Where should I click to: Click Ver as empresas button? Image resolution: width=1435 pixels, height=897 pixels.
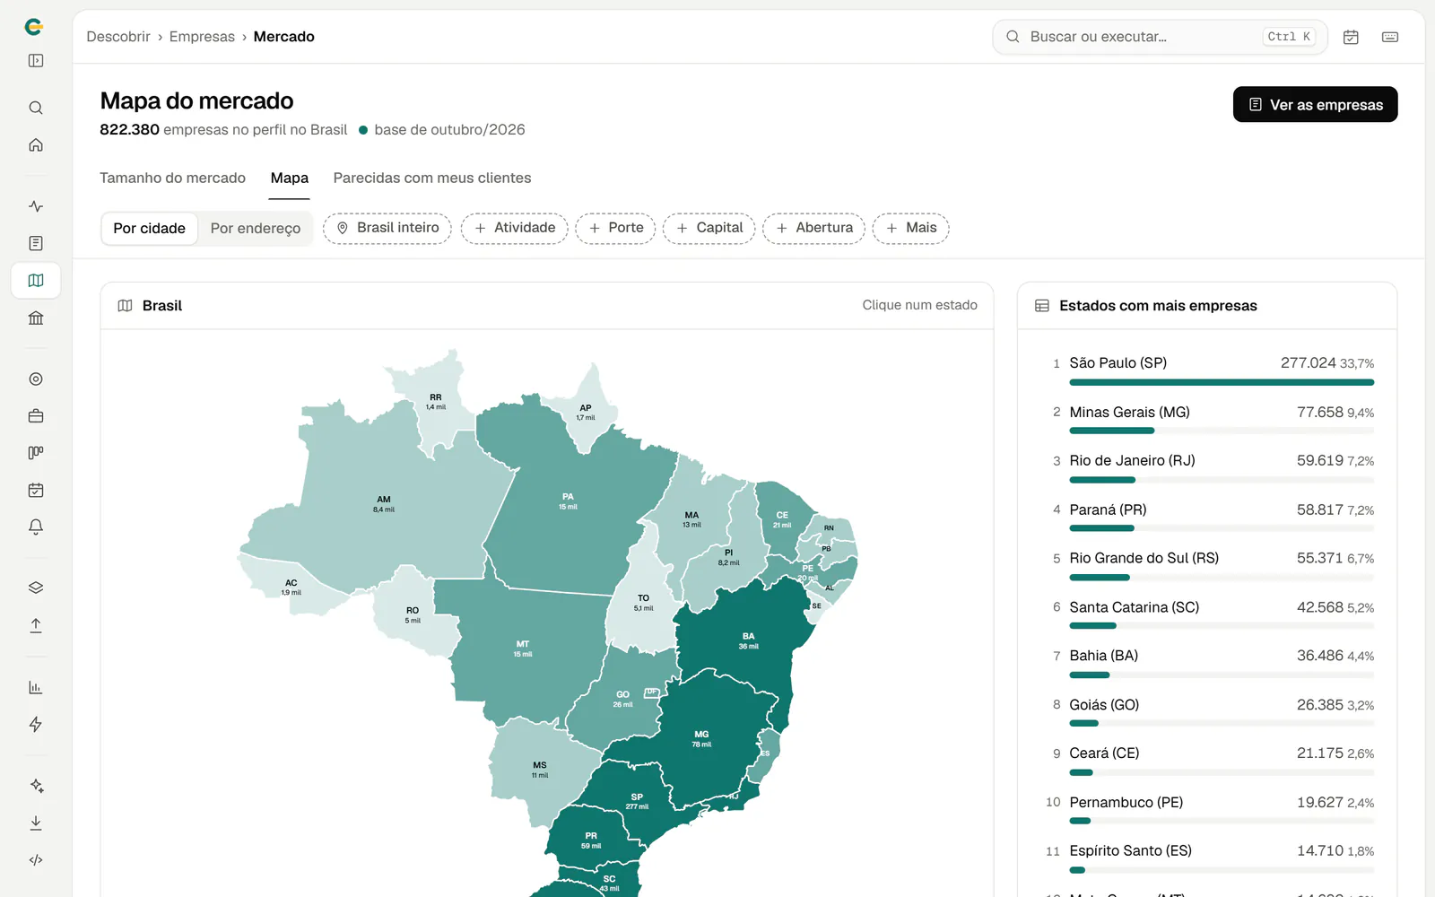(x=1315, y=104)
